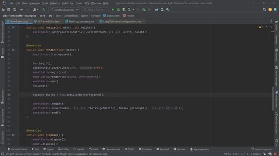
Task: Collapse the render method fold marker
Action: tap(19, 50)
